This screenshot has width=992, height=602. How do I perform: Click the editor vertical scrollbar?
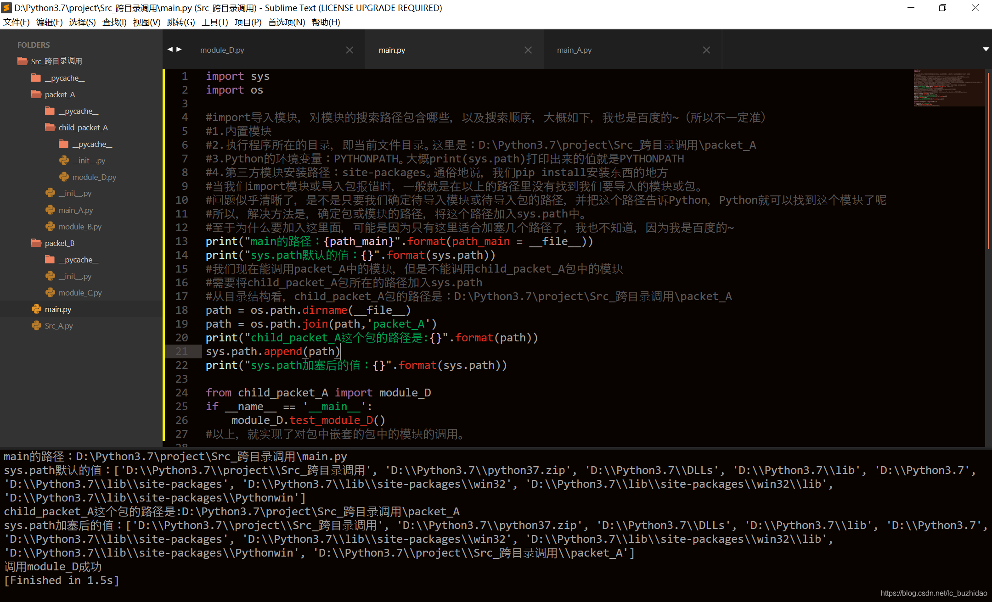click(x=988, y=161)
